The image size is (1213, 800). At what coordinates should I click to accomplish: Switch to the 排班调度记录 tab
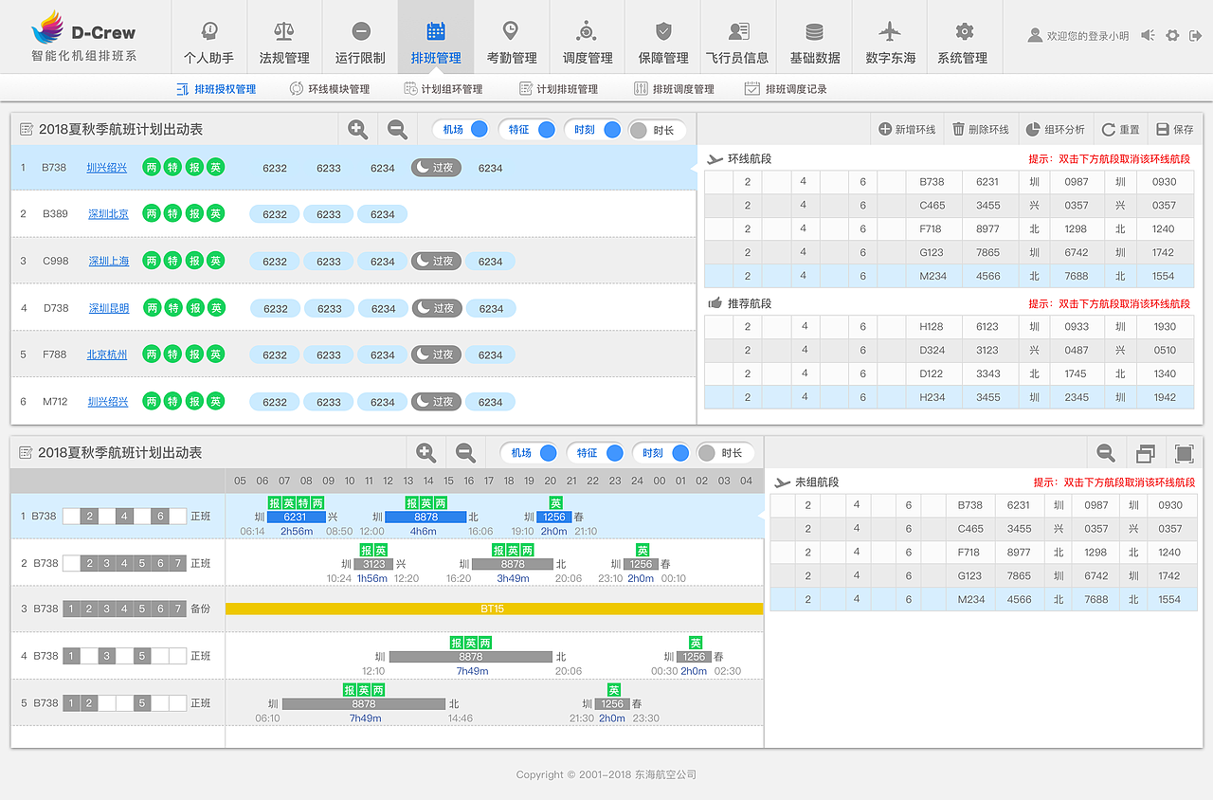click(x=786, y=89)
